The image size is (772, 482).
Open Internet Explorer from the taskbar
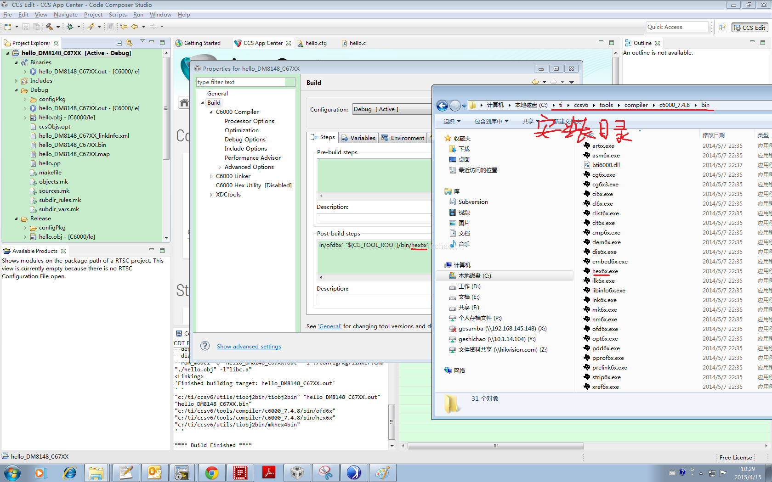click(x=69, y=472)
